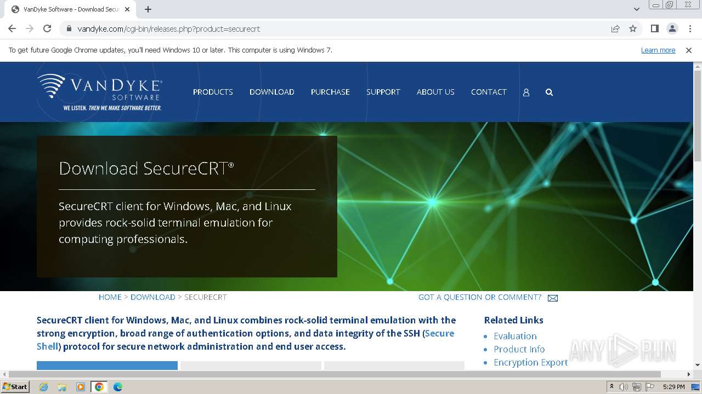Click the scroll down arrow
Screen dimensions: 702x394
click(x=698, y=365)
